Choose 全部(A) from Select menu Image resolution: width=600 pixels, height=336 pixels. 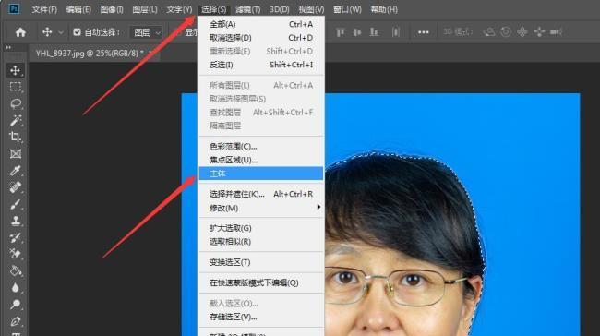(x=261, y=24)
